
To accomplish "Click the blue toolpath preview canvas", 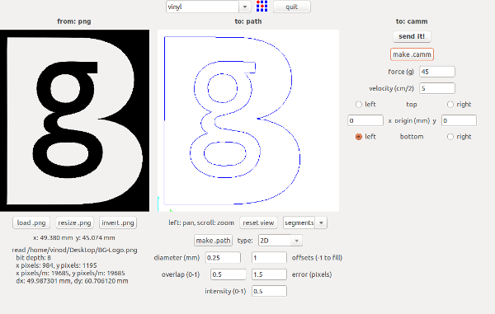I will coord(248,120).
